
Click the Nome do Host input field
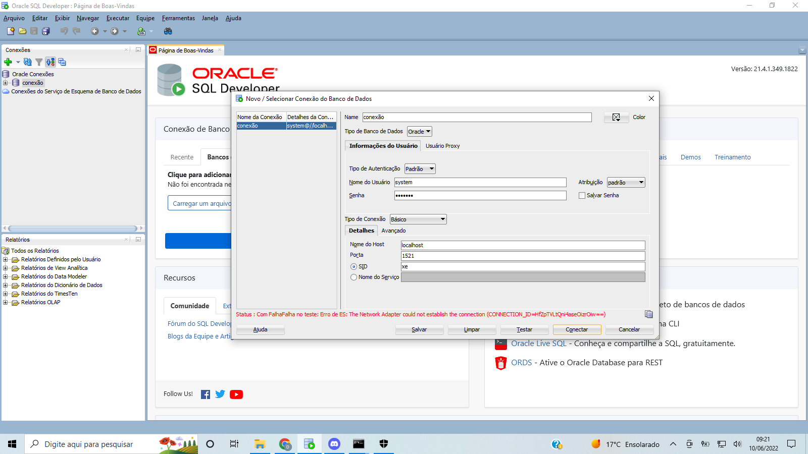(523, 245)
